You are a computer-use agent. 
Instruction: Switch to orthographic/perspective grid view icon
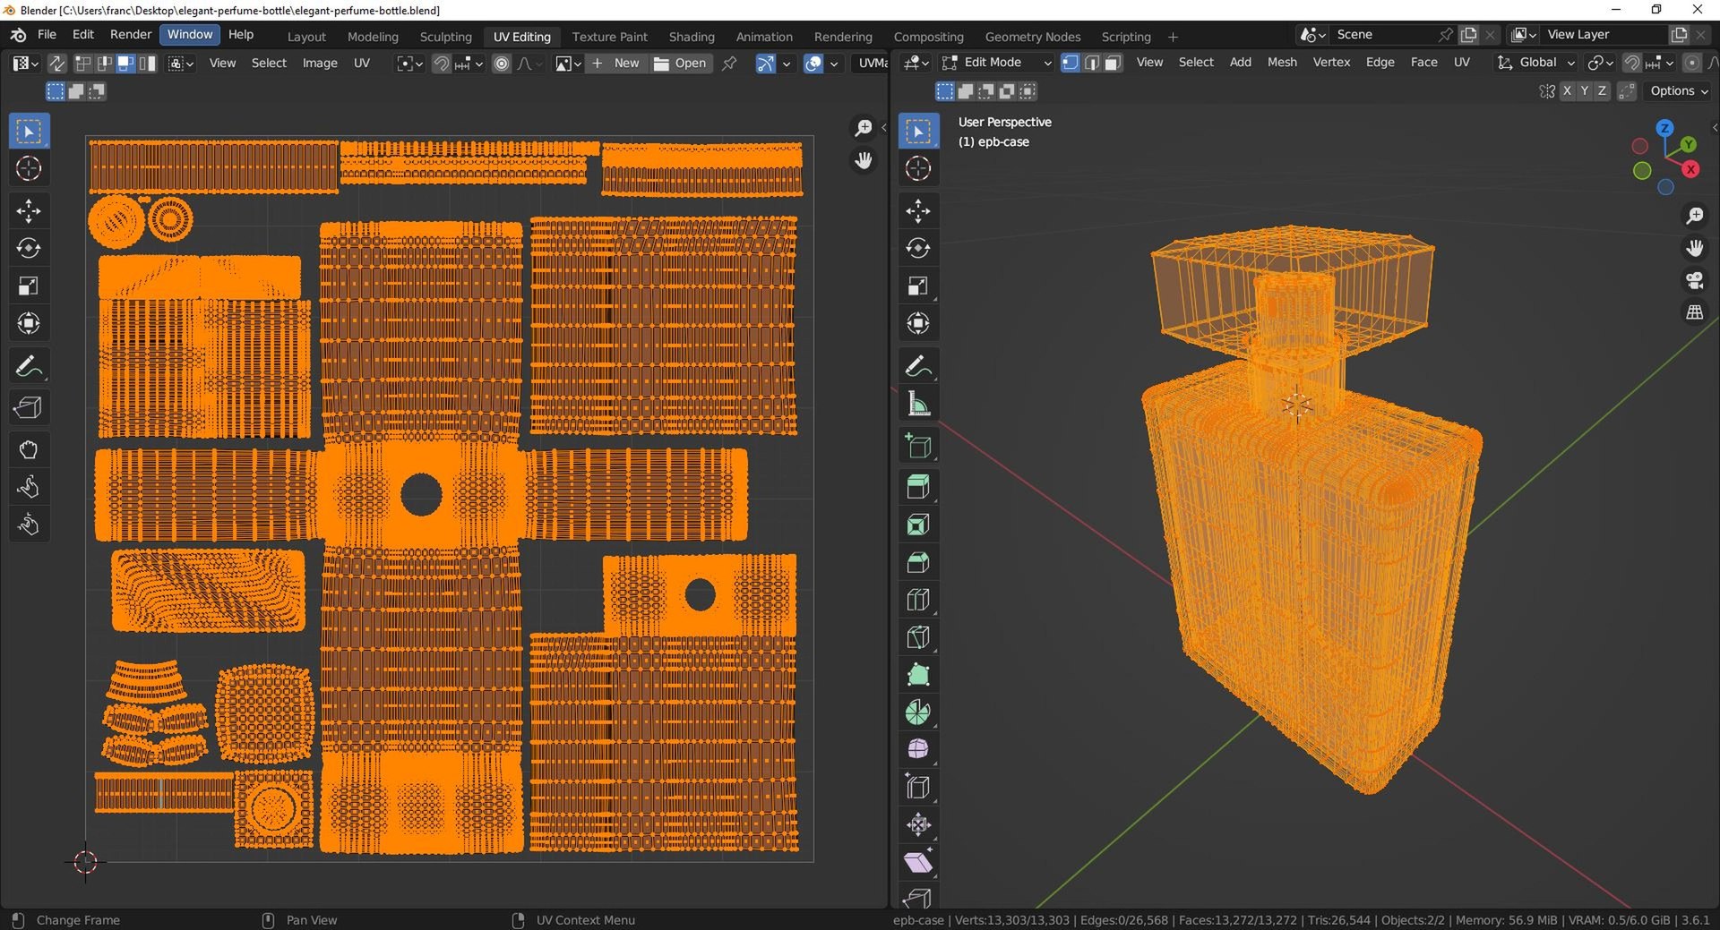pyautogui.click(x=1695, y=312)
